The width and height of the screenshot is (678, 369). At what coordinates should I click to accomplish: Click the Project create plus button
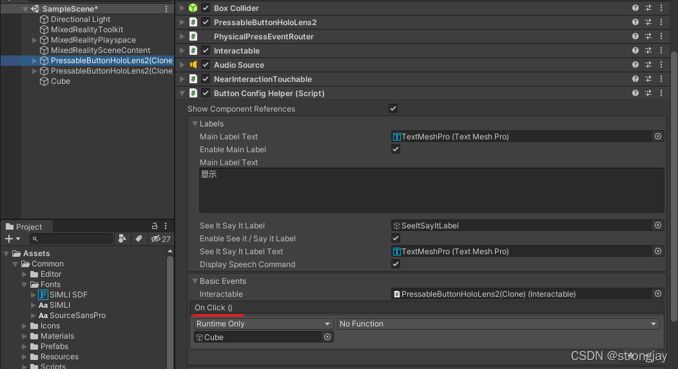tap(12, 239)
